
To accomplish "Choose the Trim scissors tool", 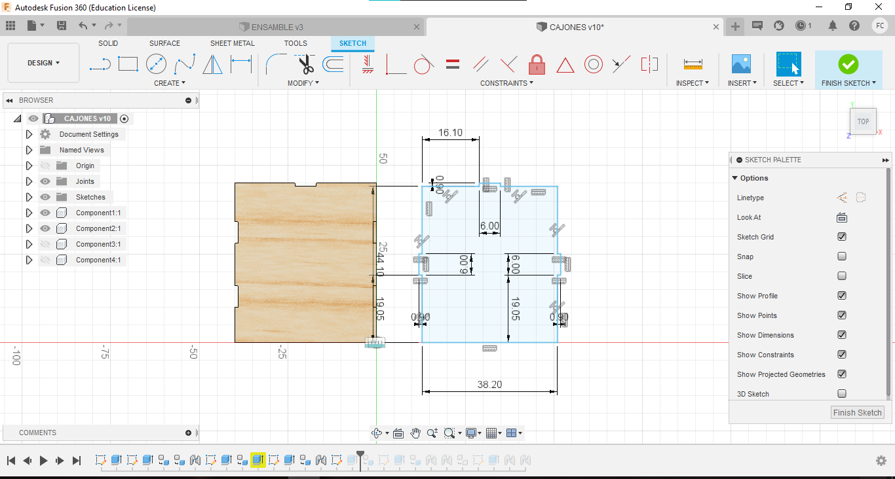I will (x=305, y=64).
